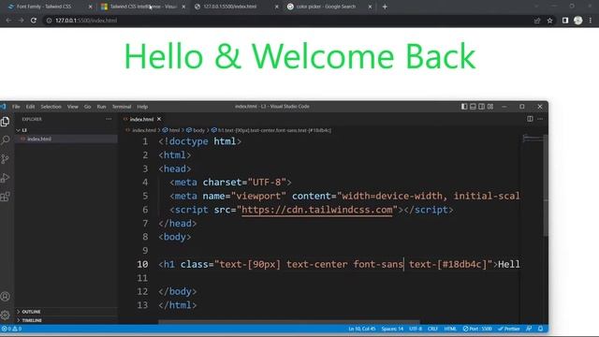Screen dimensions: 599x337
Task: Change line ending via CRLF status item
Action: pyautogui.click(x=432, y=329)
